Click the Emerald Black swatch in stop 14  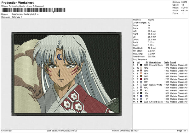point(141,102)
